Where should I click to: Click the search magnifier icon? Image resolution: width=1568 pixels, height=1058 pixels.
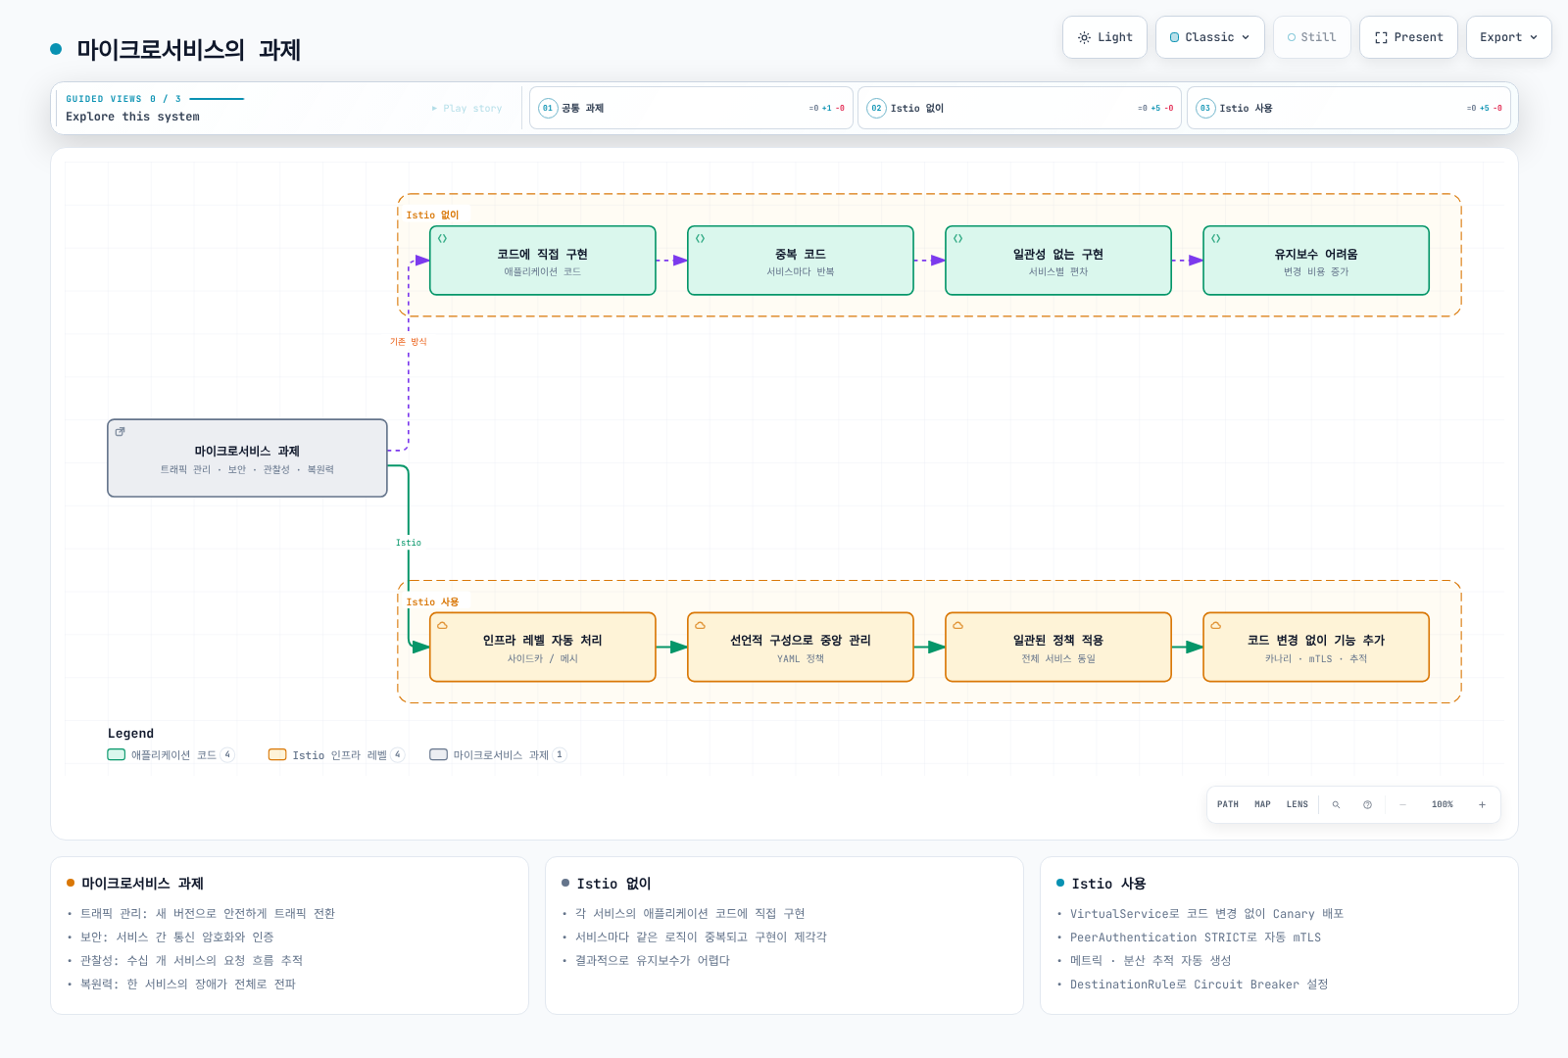click(1336, 804)
